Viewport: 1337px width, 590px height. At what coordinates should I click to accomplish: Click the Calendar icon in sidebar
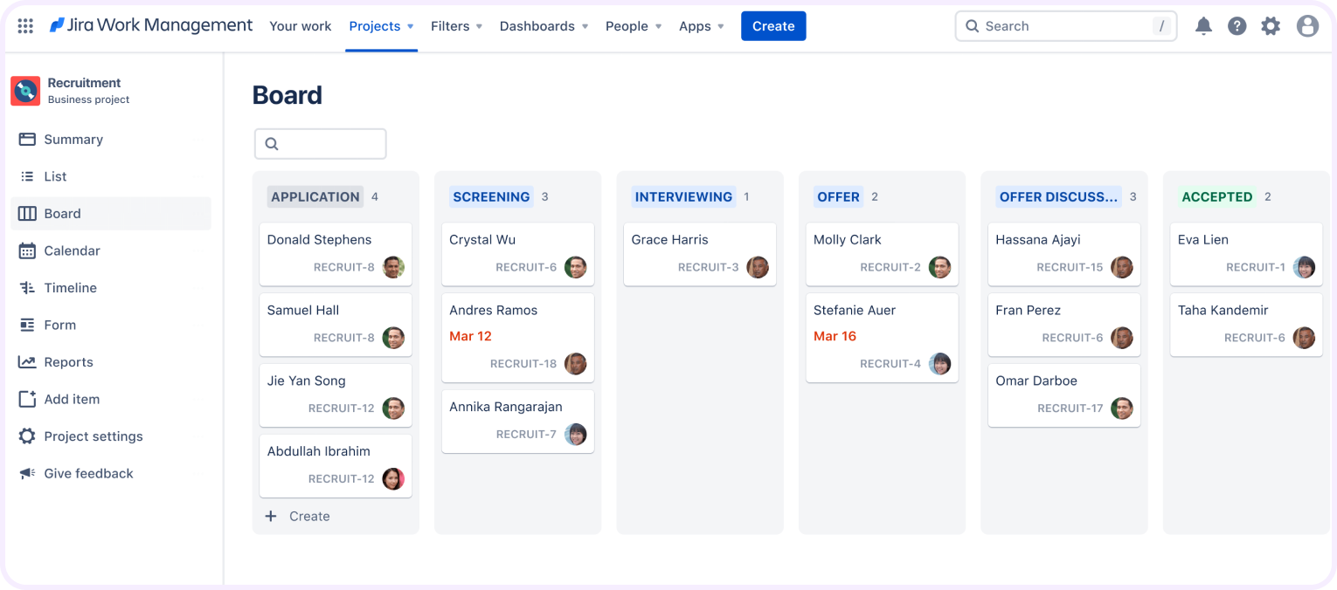click(x=27, y=250)
